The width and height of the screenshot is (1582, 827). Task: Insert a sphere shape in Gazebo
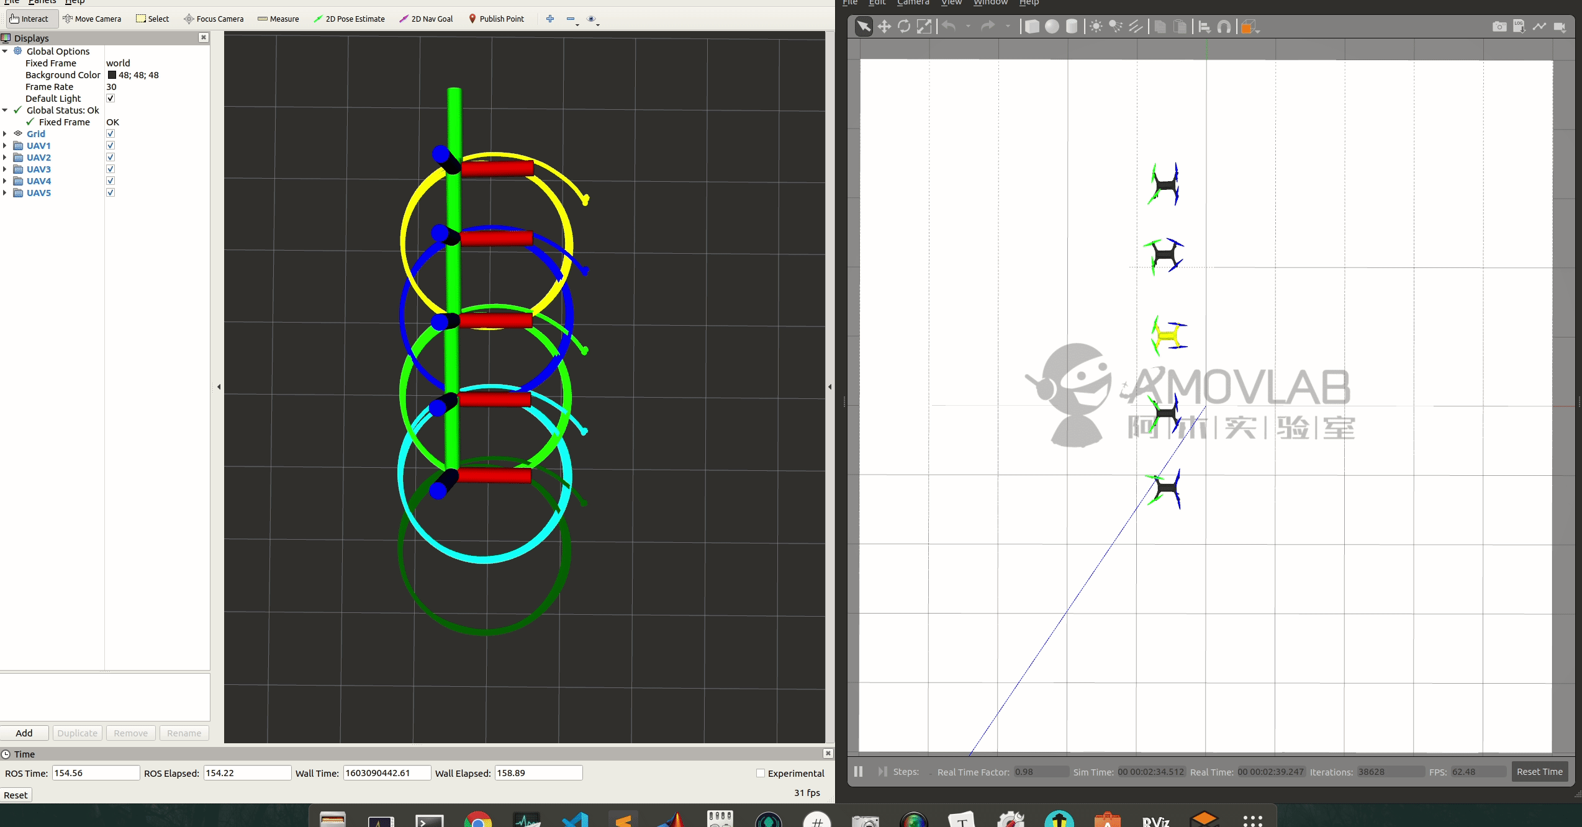1052,27
